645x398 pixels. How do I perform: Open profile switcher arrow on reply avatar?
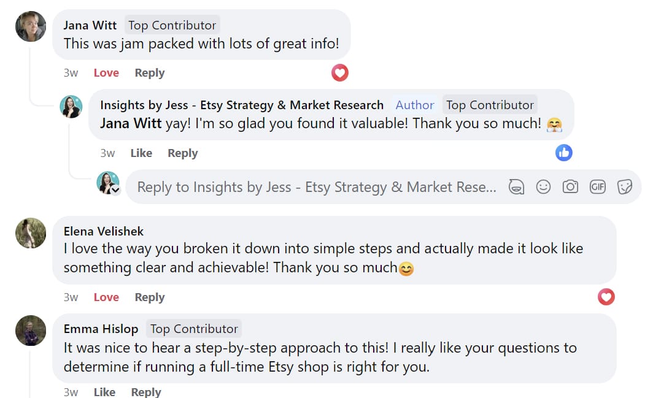click(115, 189)
